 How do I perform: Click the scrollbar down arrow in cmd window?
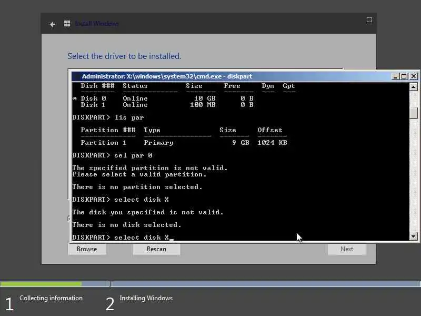tap(413, 236)
